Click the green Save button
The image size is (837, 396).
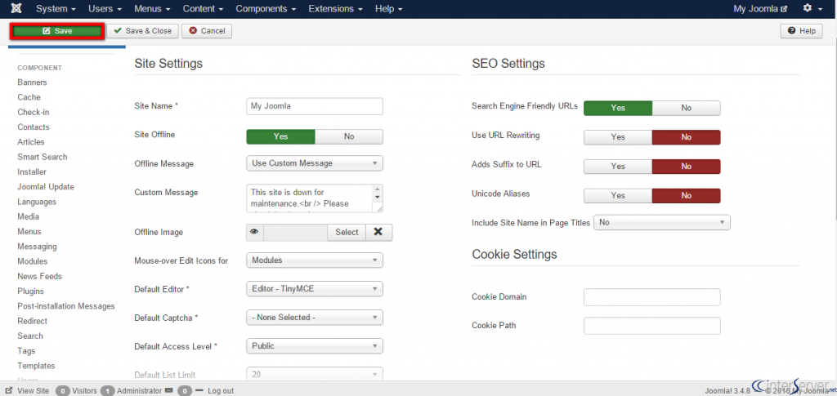56,31
